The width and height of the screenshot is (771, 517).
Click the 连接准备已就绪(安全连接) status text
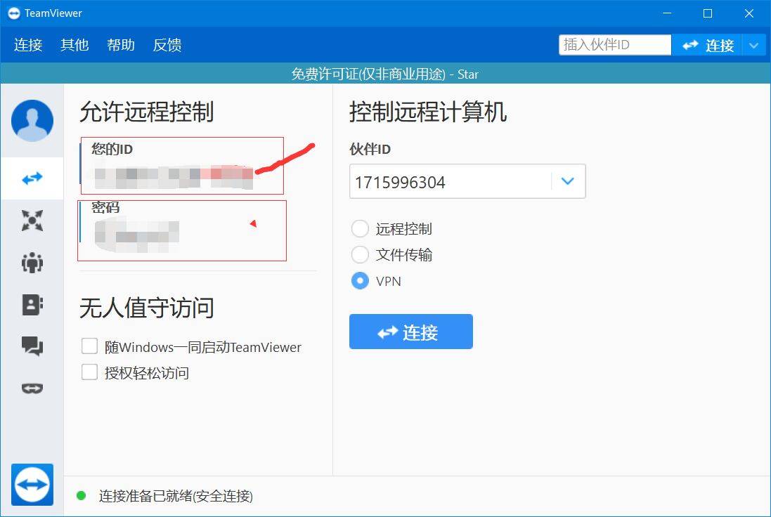point(176,496)
